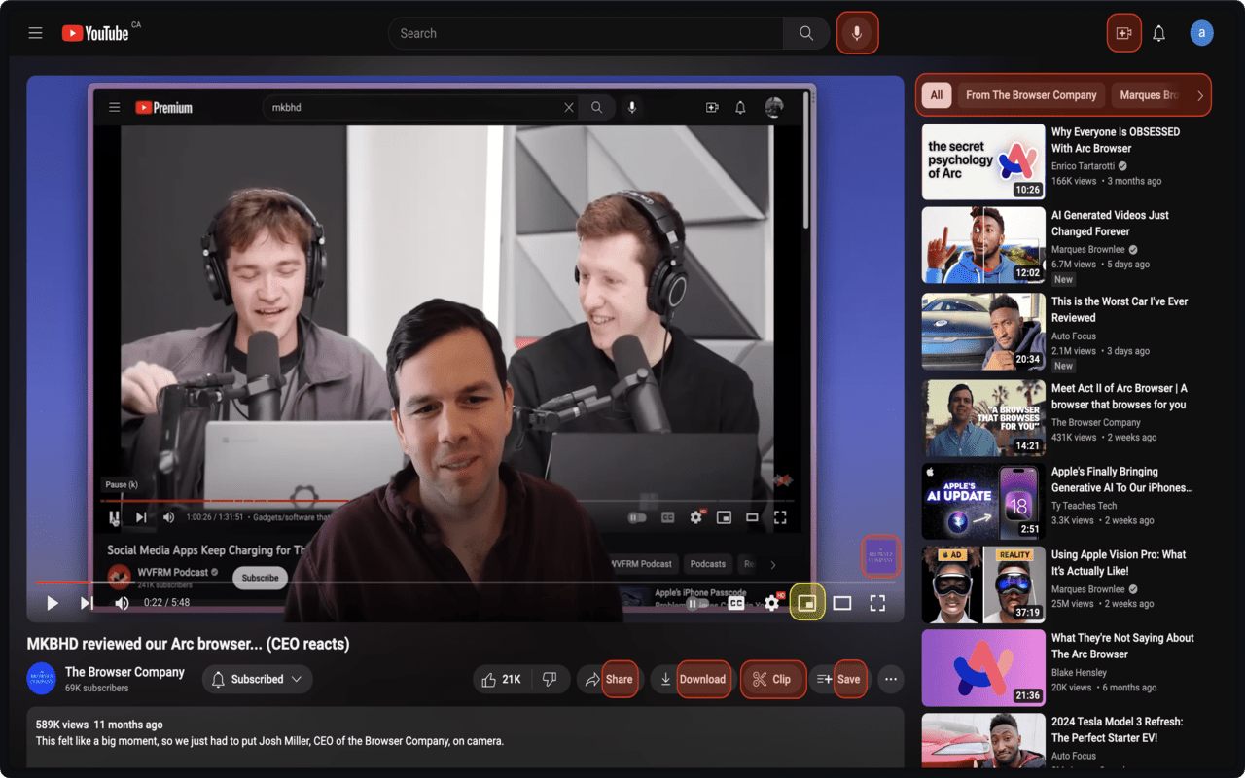This screenshot has width=1245, height=778.
Task: Click title 'AI Generated Videos Just Changed Forever'
Action: pos(1110,224)
